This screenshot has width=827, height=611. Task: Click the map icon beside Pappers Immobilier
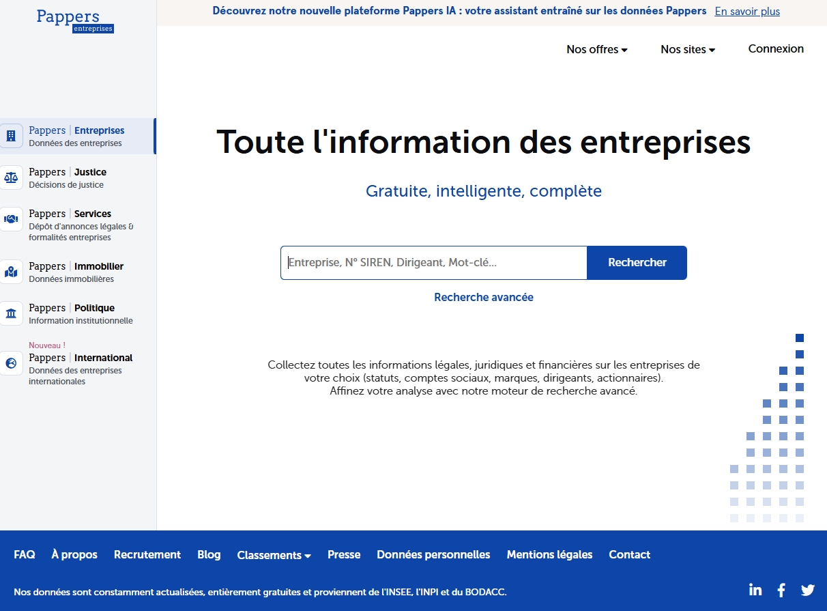pyautogui.click(x=11, y=272)
